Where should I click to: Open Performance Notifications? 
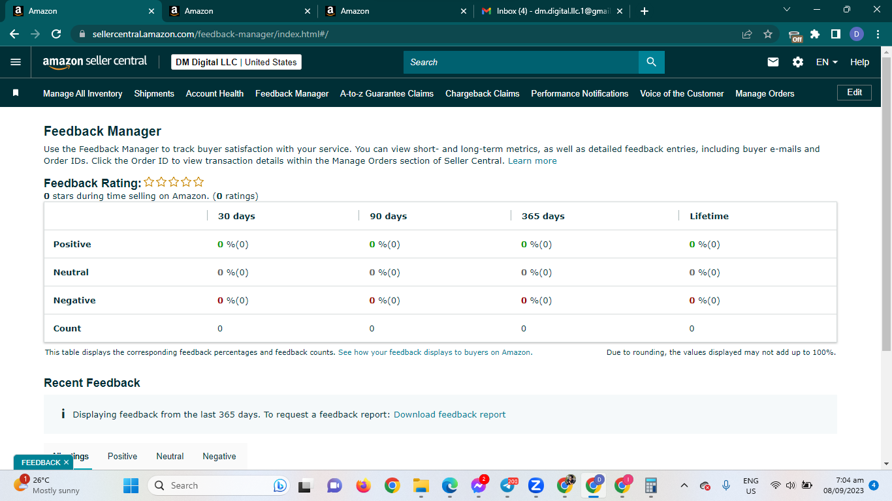pyautogui.click(x=580, y=93)
